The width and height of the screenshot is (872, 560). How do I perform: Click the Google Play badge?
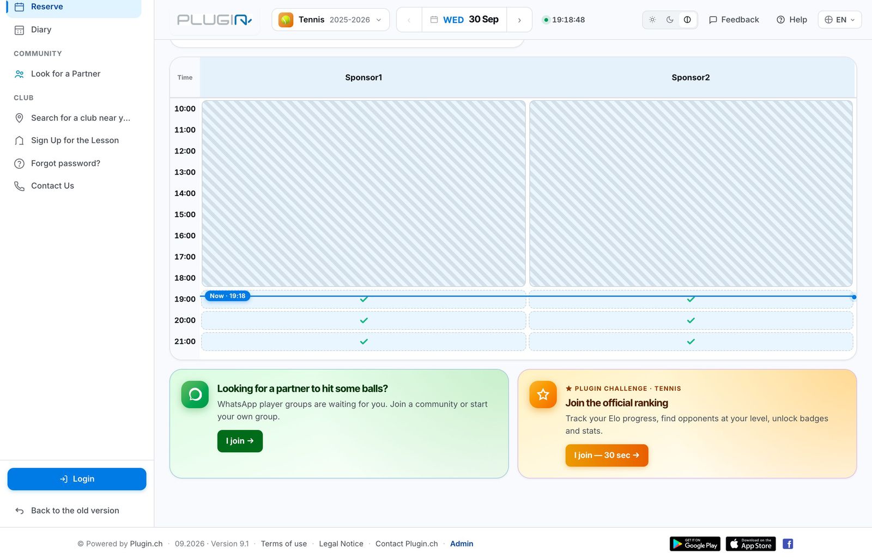tap(695, 544)
